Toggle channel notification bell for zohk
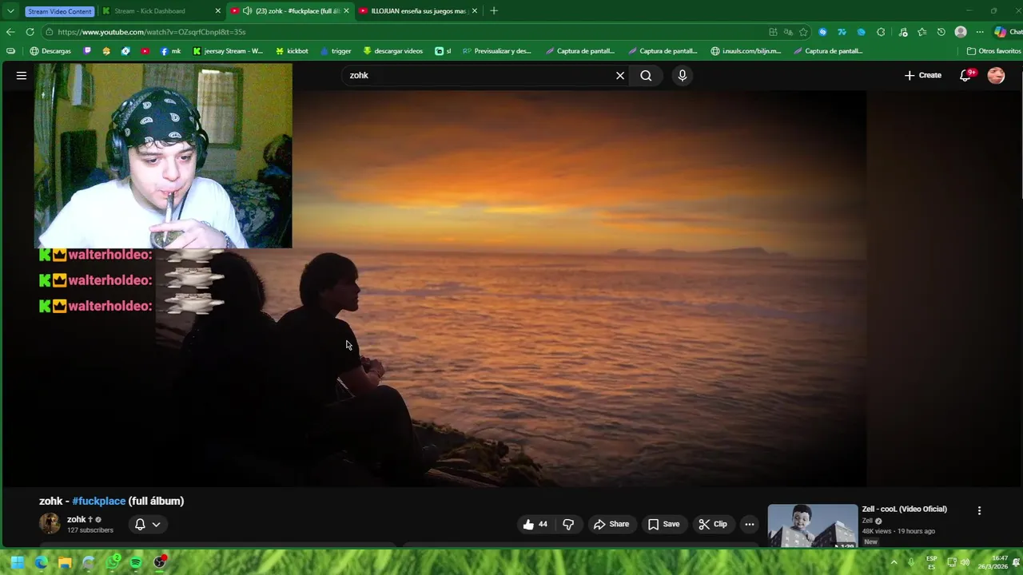1023x575 pixels. click(140, 524)
